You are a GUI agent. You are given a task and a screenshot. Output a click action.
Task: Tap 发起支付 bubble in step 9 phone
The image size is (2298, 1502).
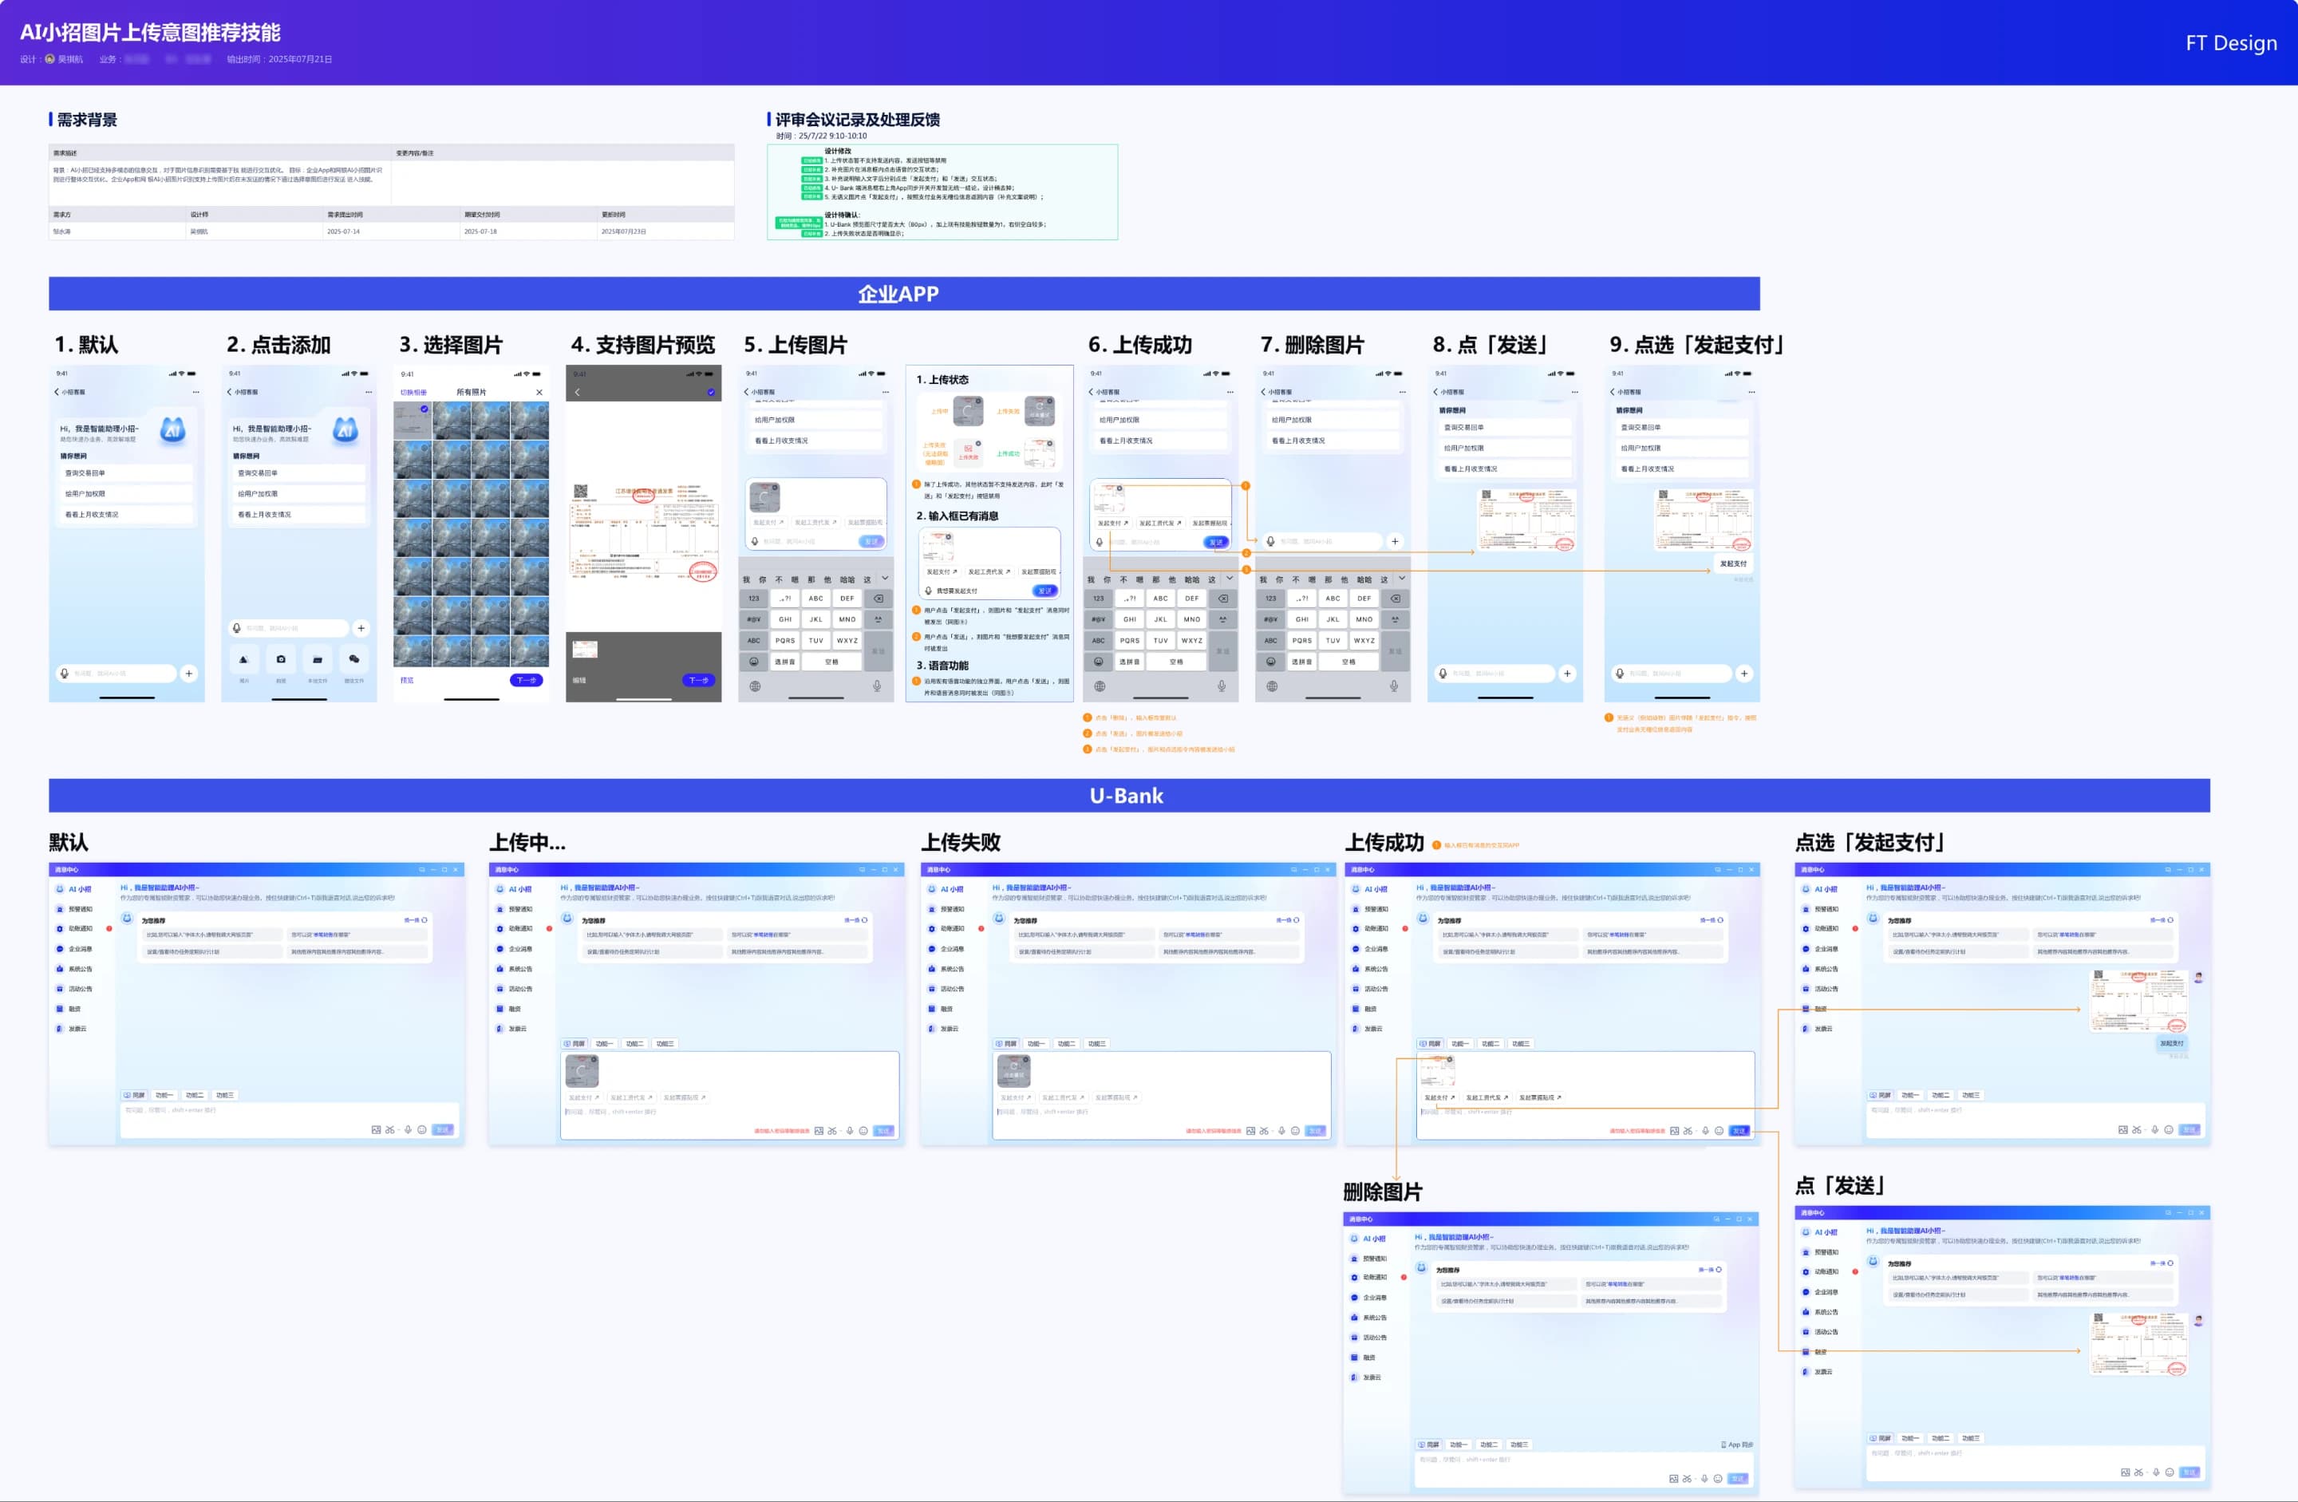[x=1733, y=563]
